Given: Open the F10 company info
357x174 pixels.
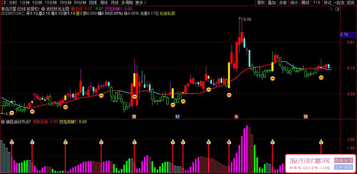Looking at the screenshot, I should 317,3.
